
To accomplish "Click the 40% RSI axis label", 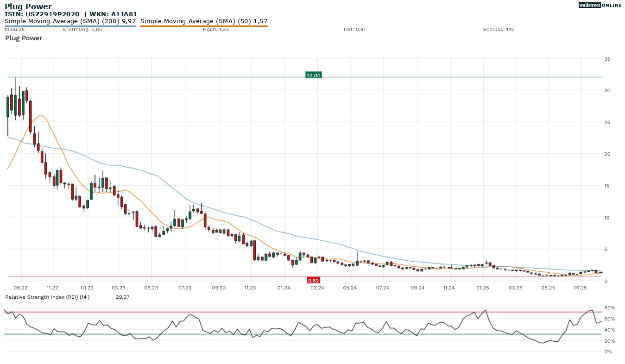I will (609, 330).
